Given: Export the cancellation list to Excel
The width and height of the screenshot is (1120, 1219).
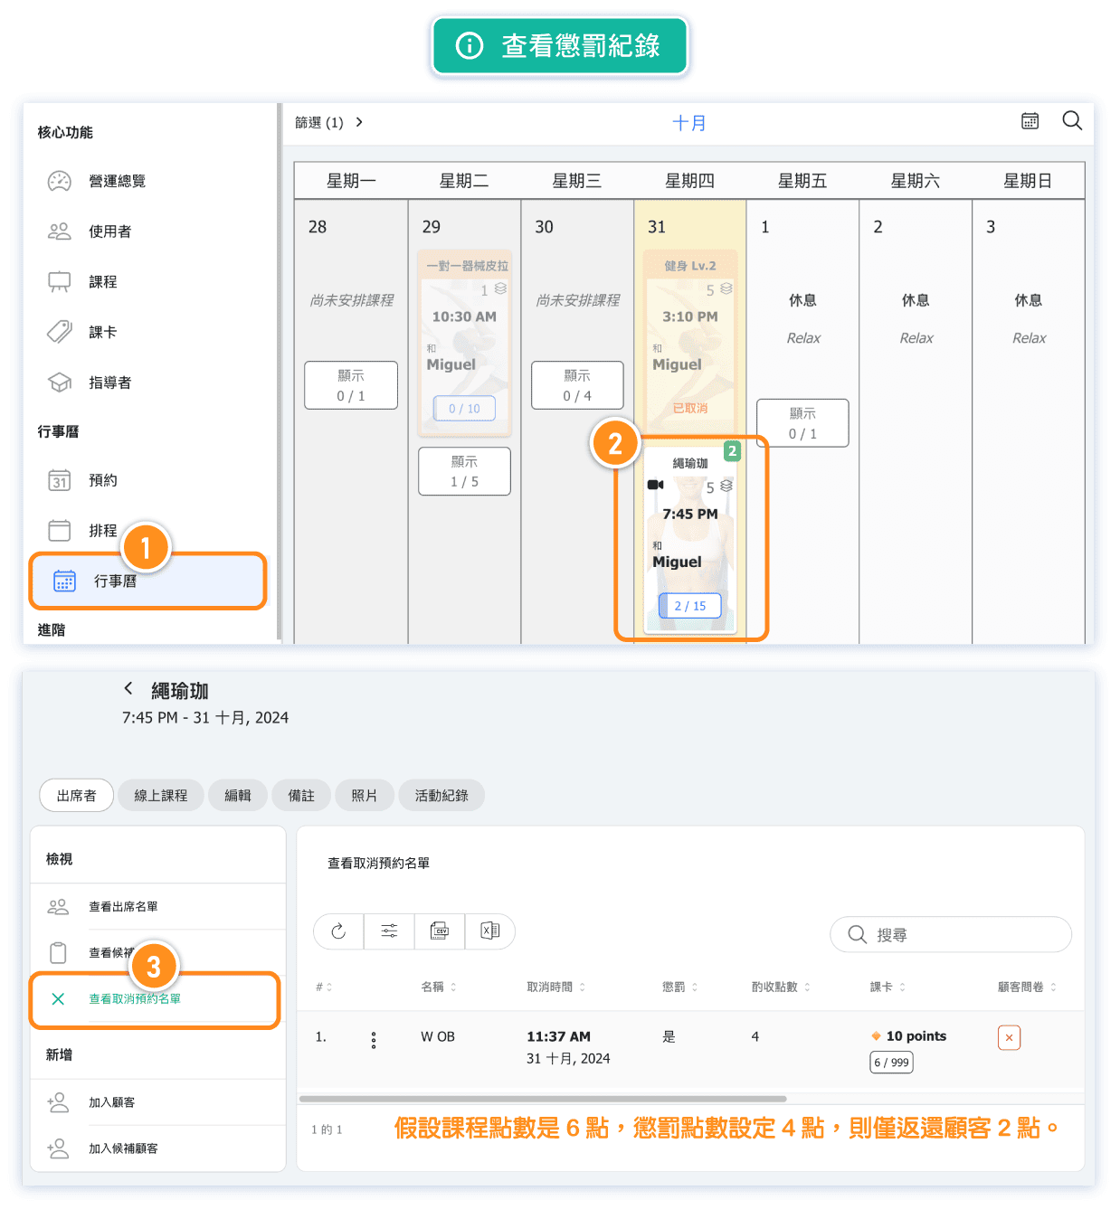Looking at the screenshot, I should click(x=489, y=931).
